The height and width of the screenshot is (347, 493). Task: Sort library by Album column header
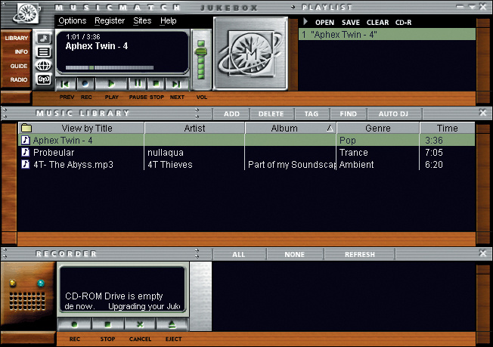coord(291,129)
